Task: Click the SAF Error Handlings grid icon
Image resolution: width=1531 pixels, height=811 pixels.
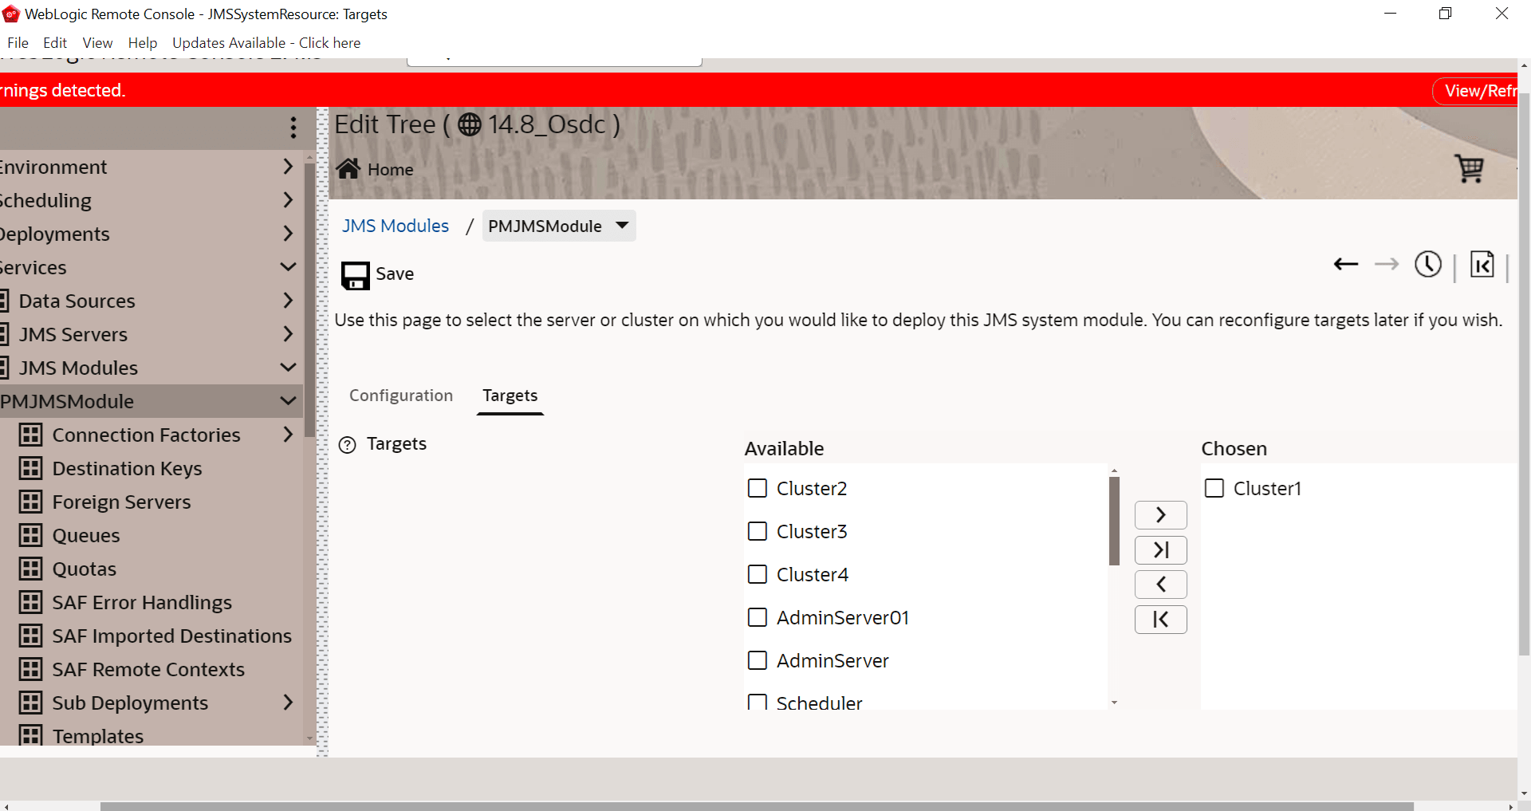Action: pos(30,602)
